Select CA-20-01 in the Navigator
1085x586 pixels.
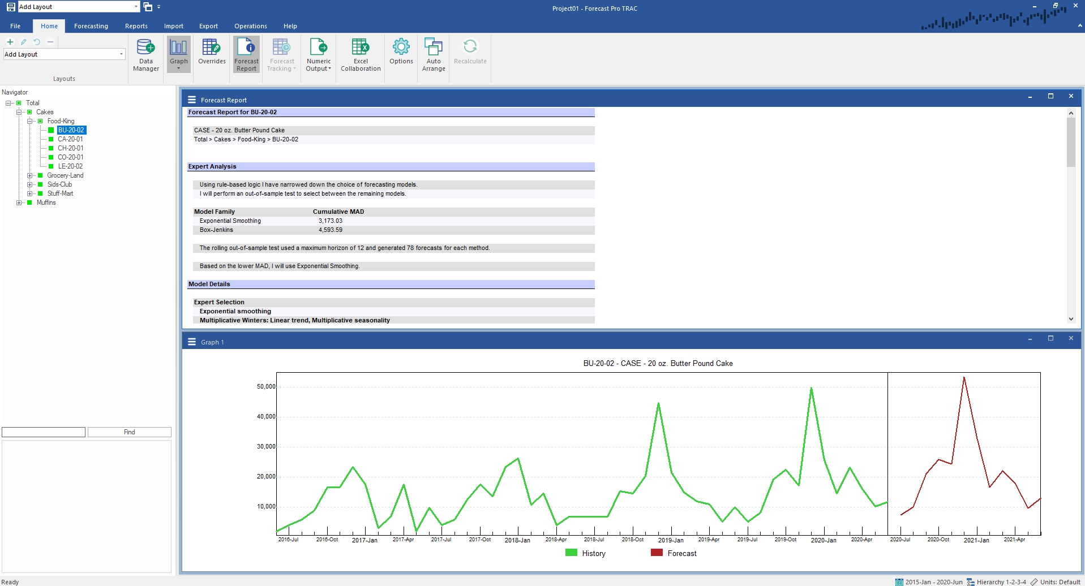(x=70, y=139)
